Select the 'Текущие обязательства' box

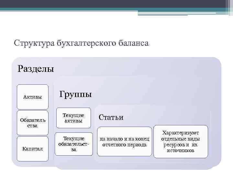[x=74, y=144]
